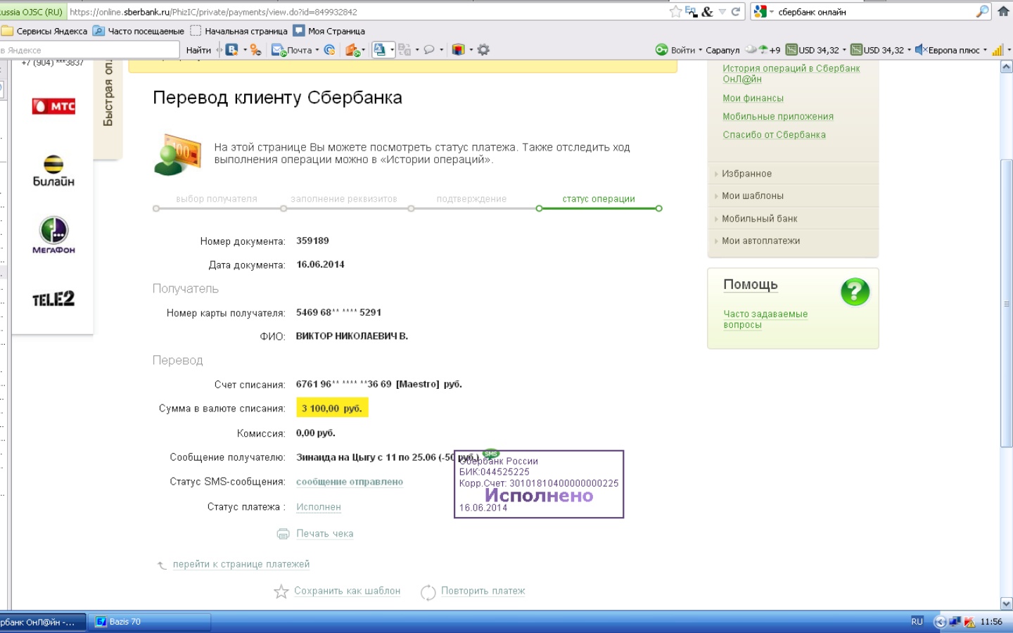Expand Европа плюс station dropdown

985,50
